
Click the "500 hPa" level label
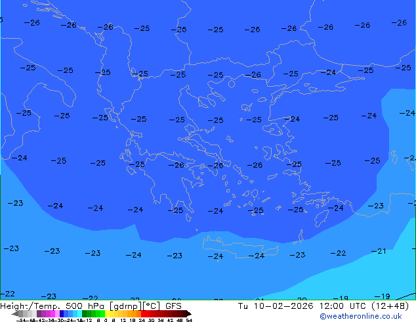point(85,306)
